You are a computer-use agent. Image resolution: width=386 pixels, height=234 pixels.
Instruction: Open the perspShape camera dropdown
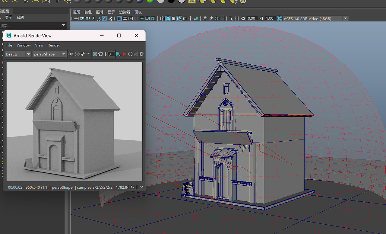tap(49, 54)
